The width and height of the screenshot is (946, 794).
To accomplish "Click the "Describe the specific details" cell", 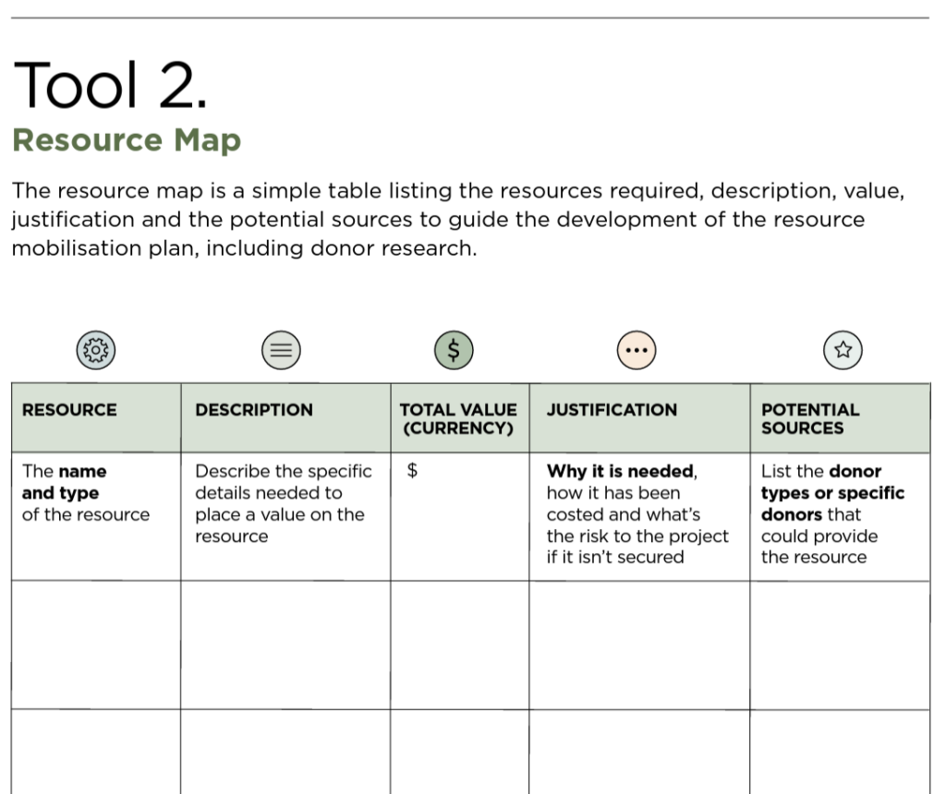I will 283,503.
